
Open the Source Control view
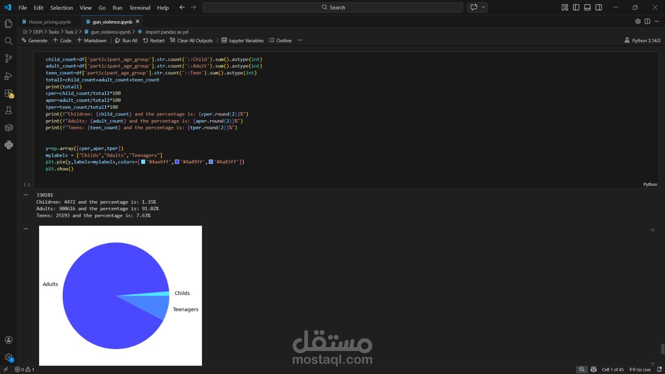point(8,58)
